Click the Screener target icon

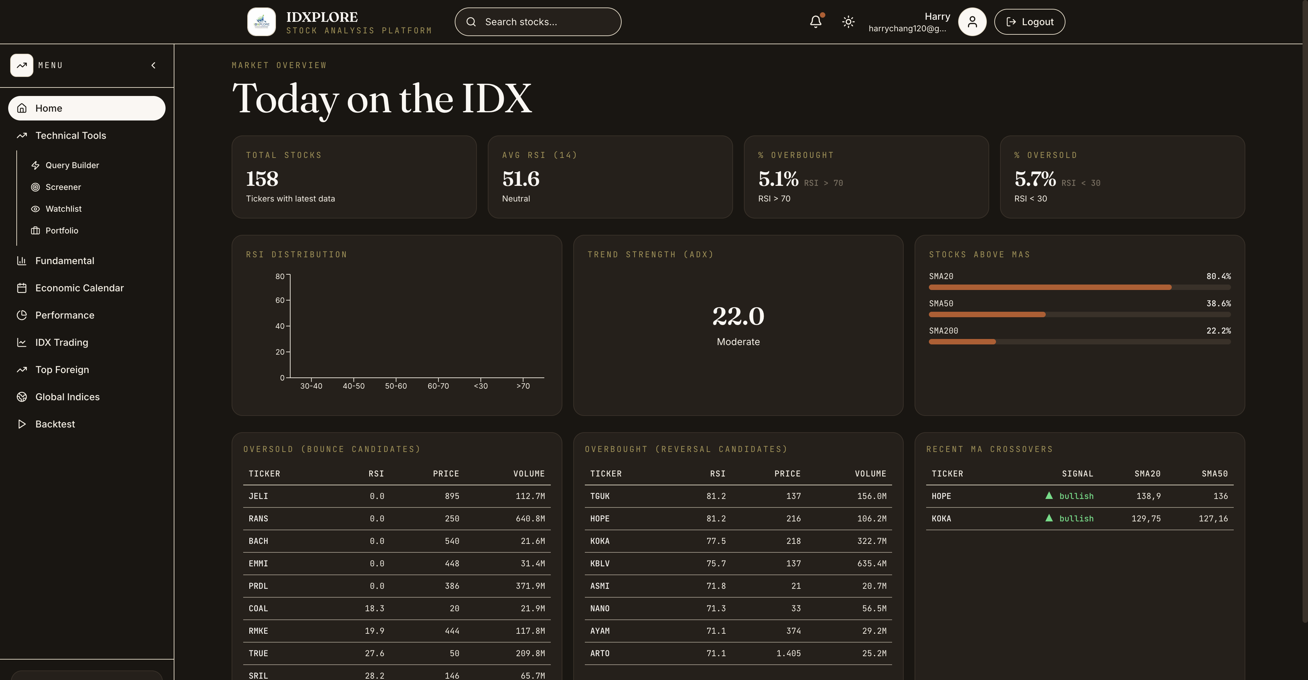pyautogui.click(x=35, y=187)
